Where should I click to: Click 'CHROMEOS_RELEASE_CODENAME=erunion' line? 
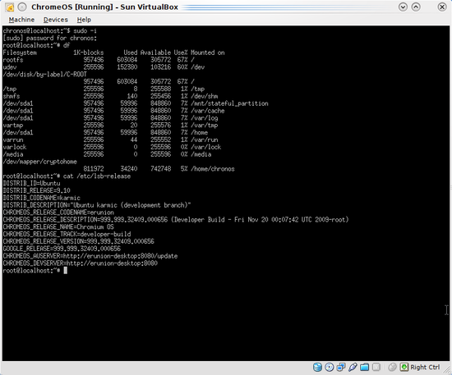click(x=58, y=213)
